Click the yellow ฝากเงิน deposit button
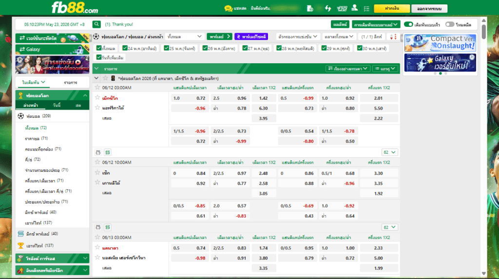This screenshot has height=279, width=499. click(392, 9)
